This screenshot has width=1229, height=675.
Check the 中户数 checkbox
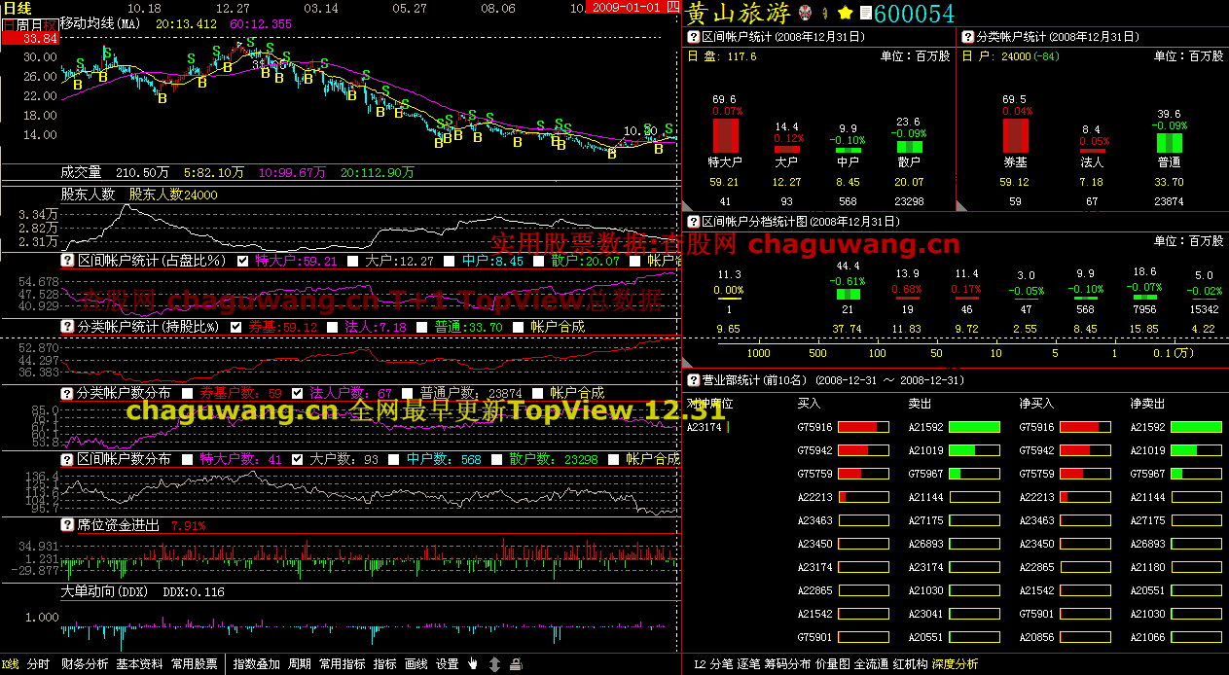tap(389, 459)
